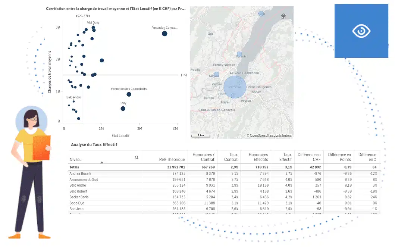Click the Différence en % column header
This screenshot has width=395, height=247.
click(367, 157)
